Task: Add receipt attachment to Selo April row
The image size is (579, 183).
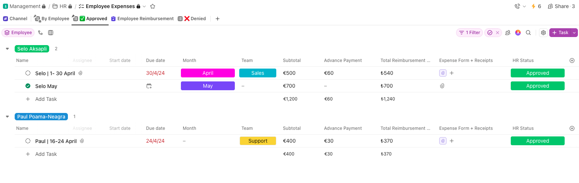Action: coord(452,73)
